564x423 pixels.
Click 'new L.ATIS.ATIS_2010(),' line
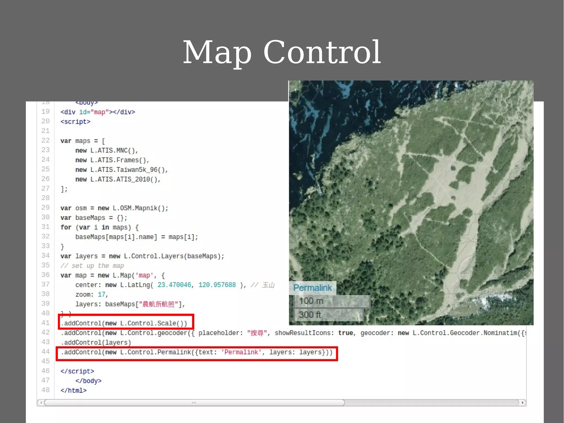pyautogui.click(x=118, y=179)
